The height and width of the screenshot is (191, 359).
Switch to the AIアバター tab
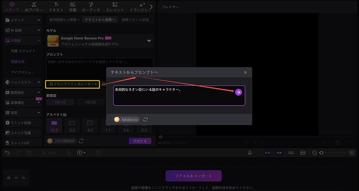click(34, 7)
